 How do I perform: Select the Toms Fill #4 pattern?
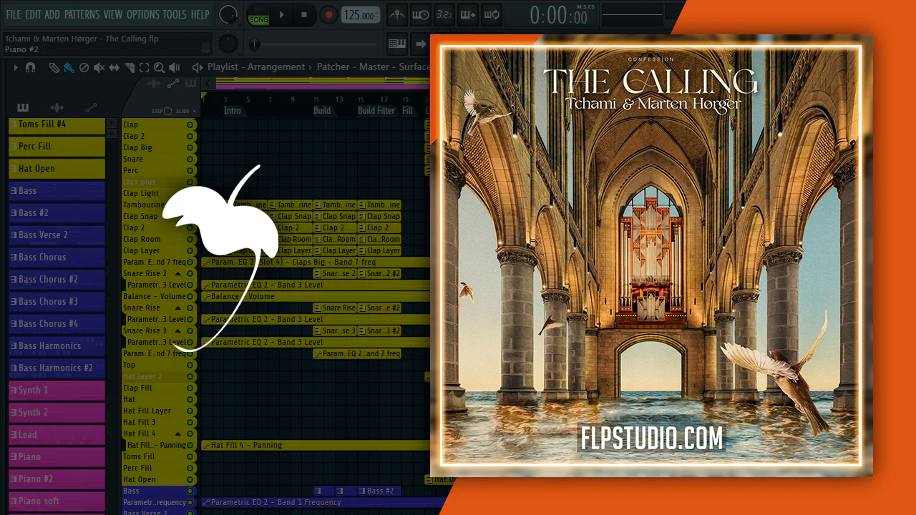coord(57,124)
